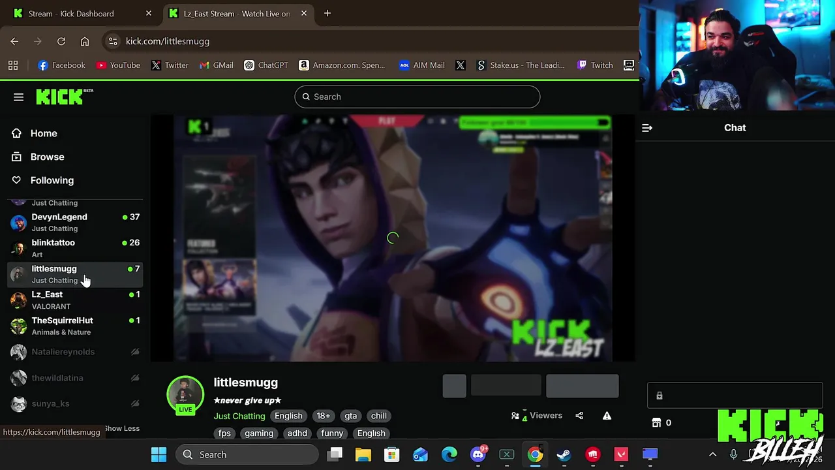The height and width of the screenshot is (470, 835).
Task: Open the Stake.us bookmark
Action: [521, 65]
